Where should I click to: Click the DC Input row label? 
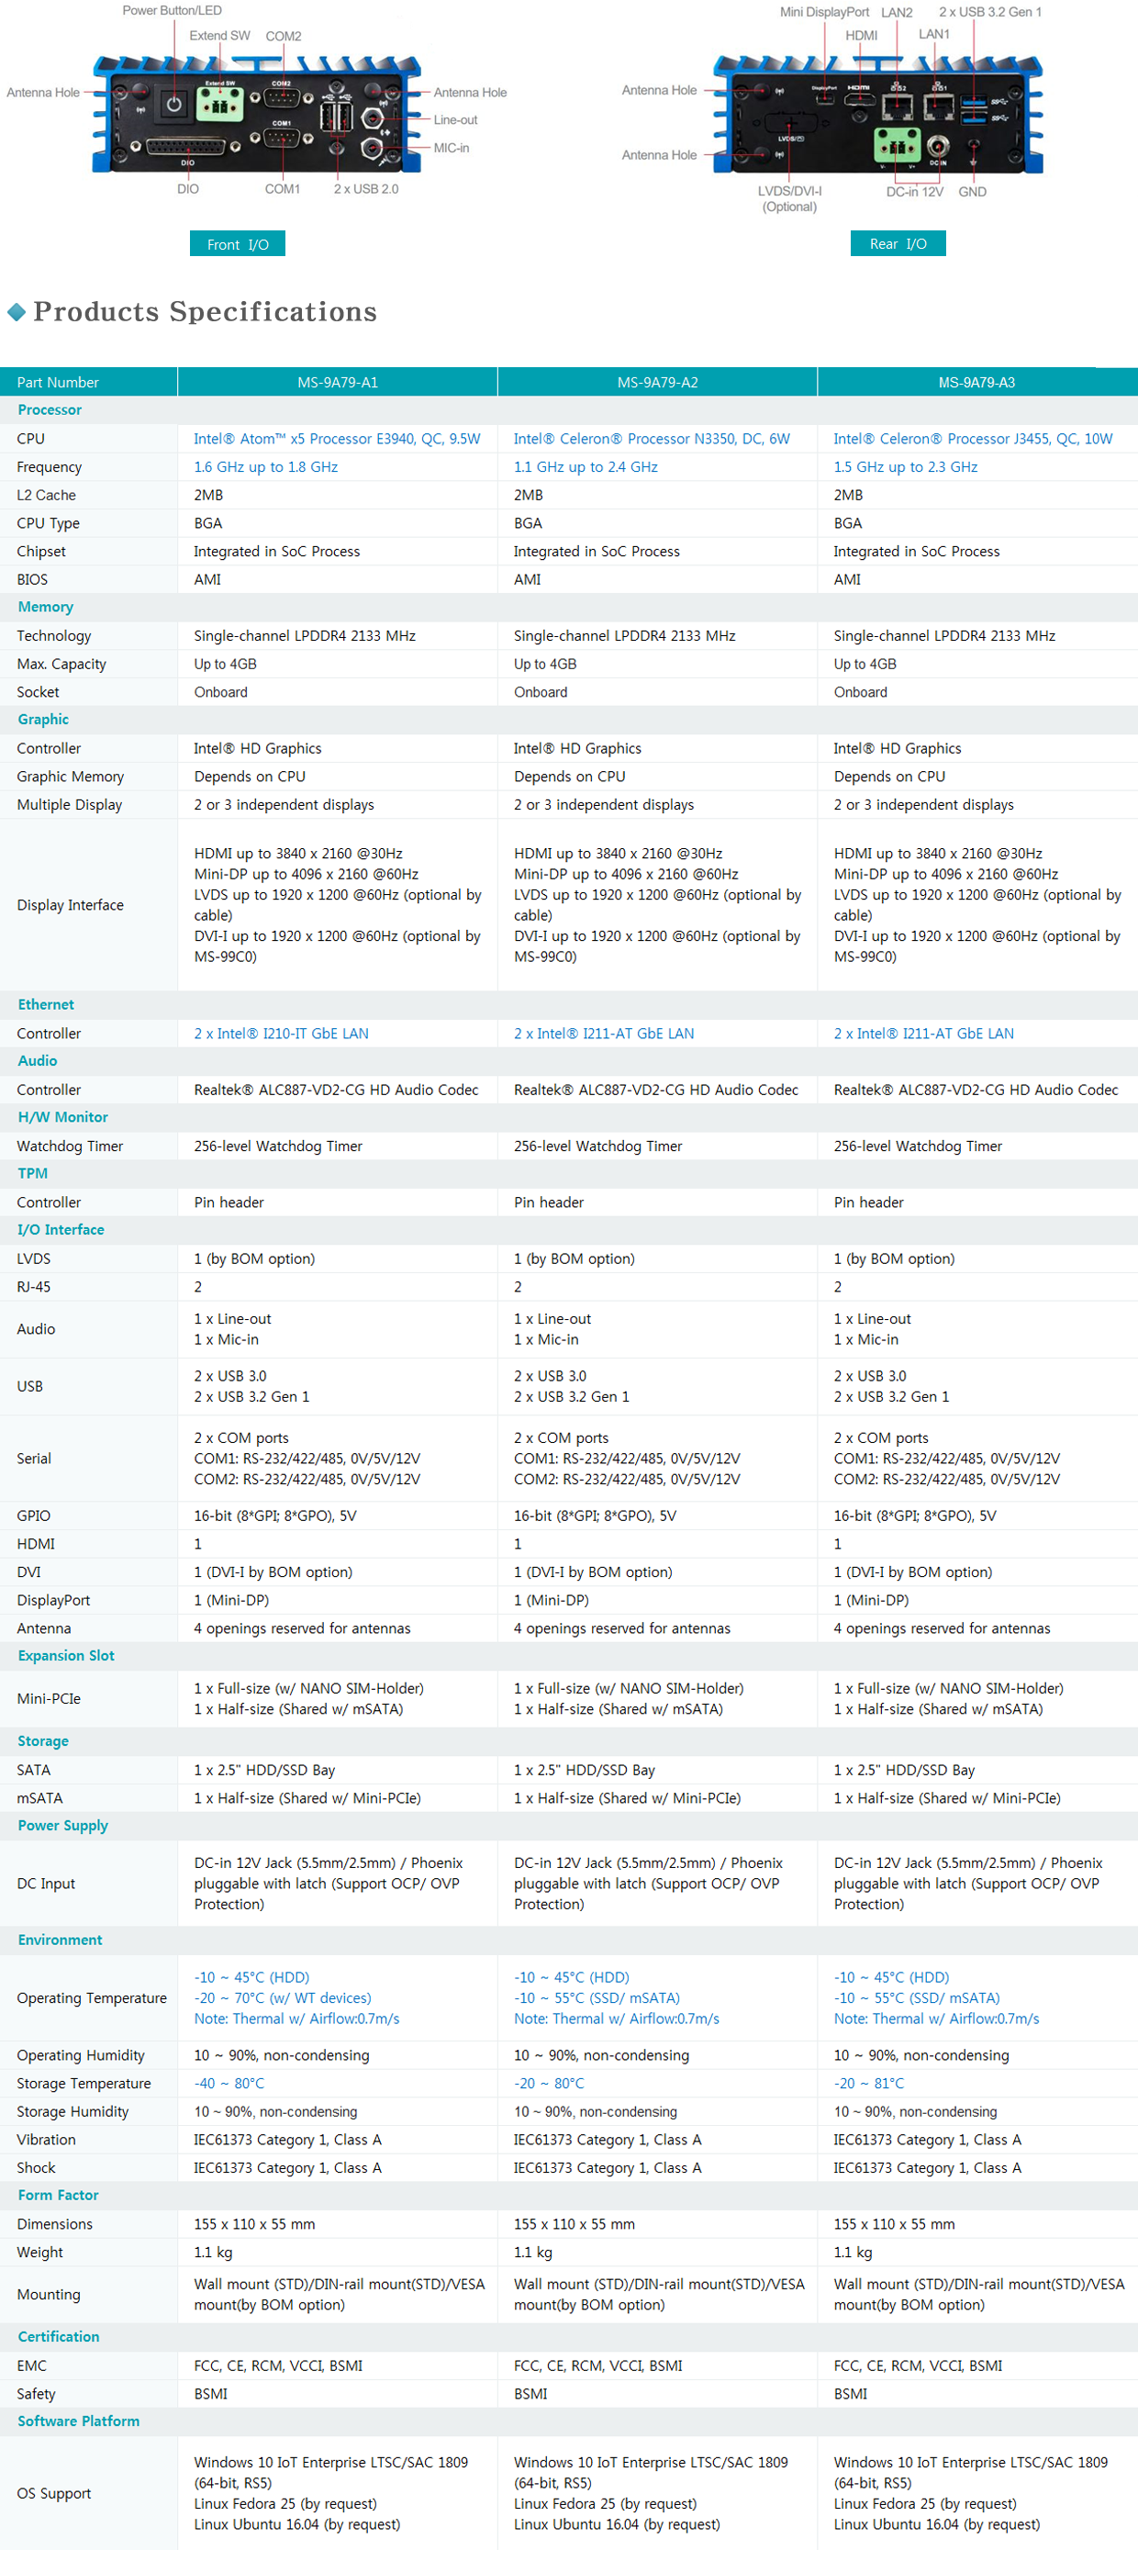click(47, 1884)
